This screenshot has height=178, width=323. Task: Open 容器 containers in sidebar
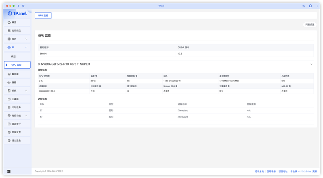click(x=17, y=82)
